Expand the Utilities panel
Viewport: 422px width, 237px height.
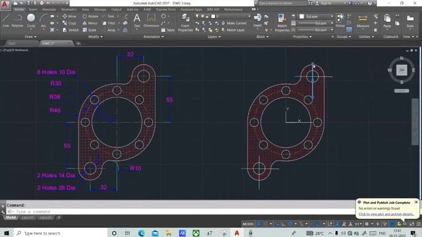click(x=367, y=37)
